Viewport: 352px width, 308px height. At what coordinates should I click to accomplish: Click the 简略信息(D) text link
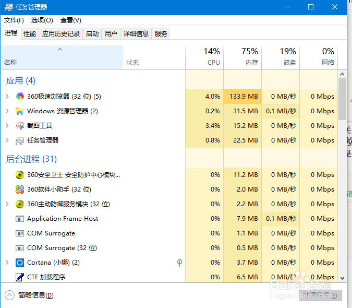point(36,295)
